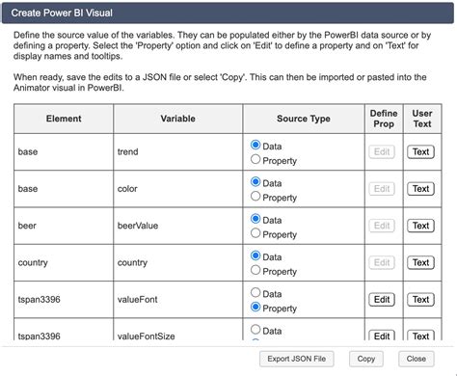
Task: Click Edit button in valueFontSize row
Action: 382,336
